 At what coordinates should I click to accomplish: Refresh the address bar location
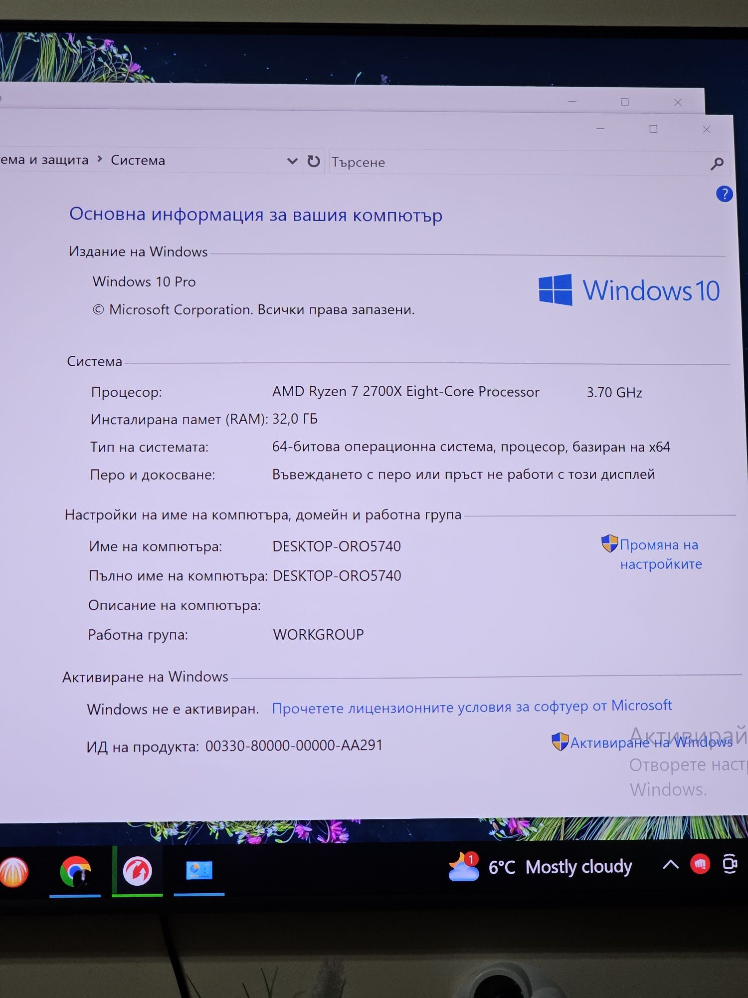(x=314, y=161)
